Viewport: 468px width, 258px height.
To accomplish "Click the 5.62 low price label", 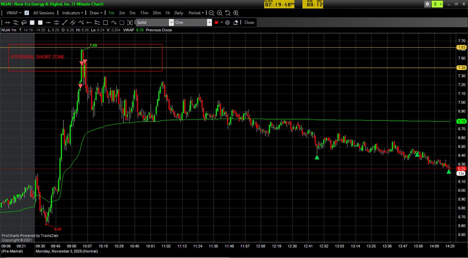I will tap(58, 229).
